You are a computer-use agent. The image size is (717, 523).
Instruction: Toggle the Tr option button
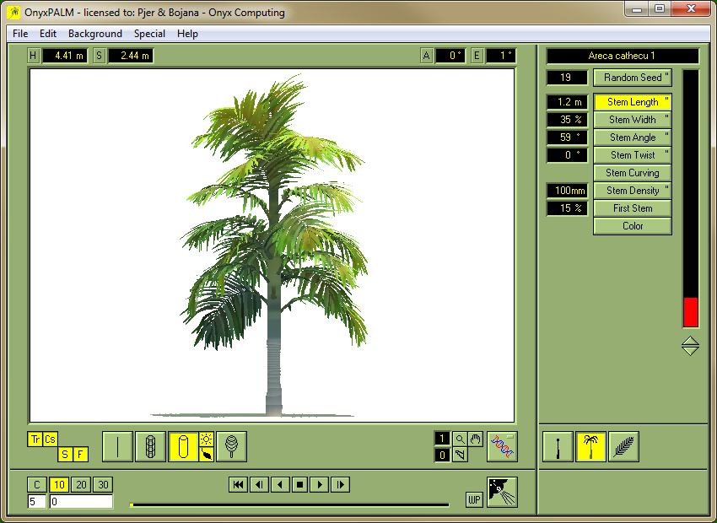point(35,439)
